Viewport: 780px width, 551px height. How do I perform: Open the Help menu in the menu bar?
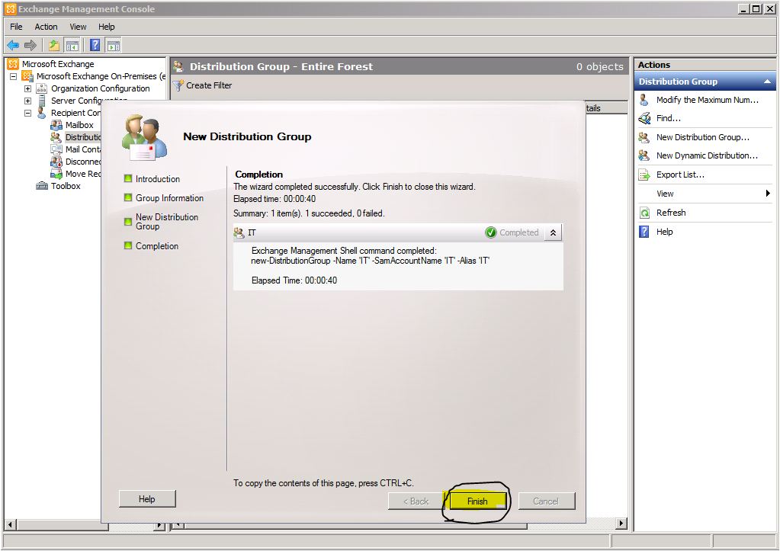pyautogui.click(x=107, y=27)
